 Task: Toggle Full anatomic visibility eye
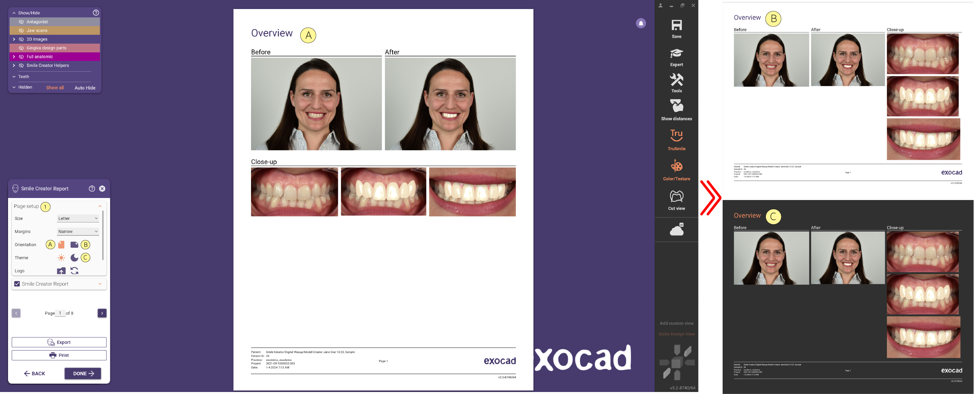click(21, 57)
